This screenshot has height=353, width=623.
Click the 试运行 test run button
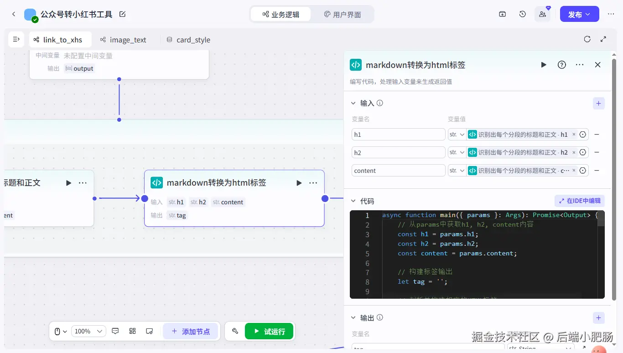269,331
